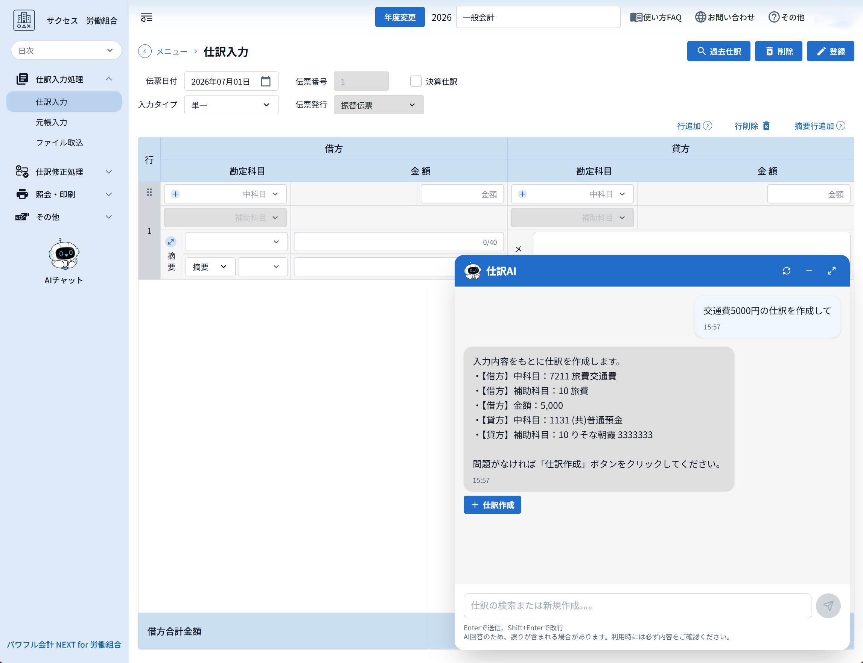Open the 使い方FAQ book icon
Screen dimensions: 863x663
point(637,17)
